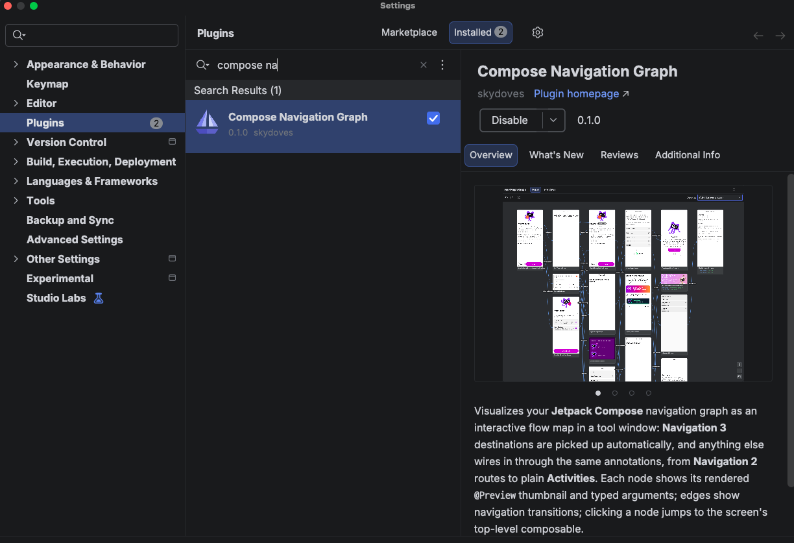Show the fourth screenshot carousel dot
Image resolution: width=794 pixels, height=543 pixels.
[x=649, y=392]
